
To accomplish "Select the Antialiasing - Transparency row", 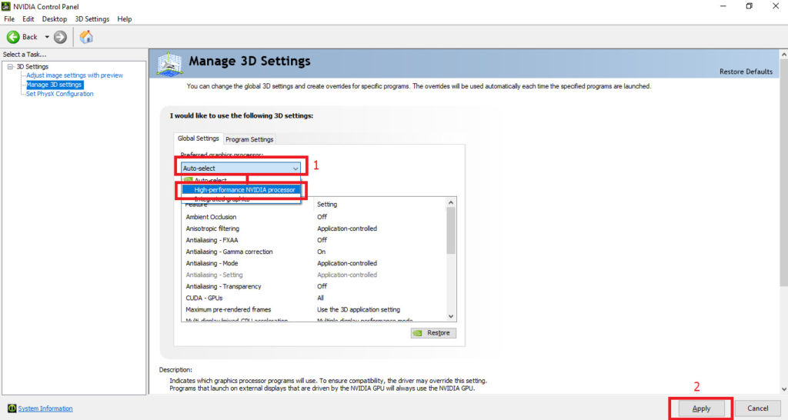I will click(314, 286).
